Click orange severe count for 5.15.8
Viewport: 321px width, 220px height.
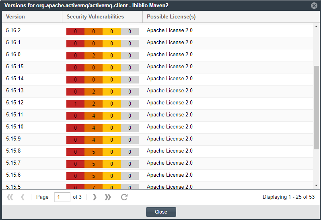(93, 152)
